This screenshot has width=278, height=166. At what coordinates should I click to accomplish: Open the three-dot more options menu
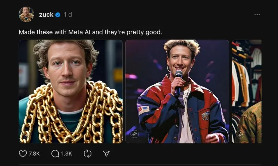pos(257,15)
